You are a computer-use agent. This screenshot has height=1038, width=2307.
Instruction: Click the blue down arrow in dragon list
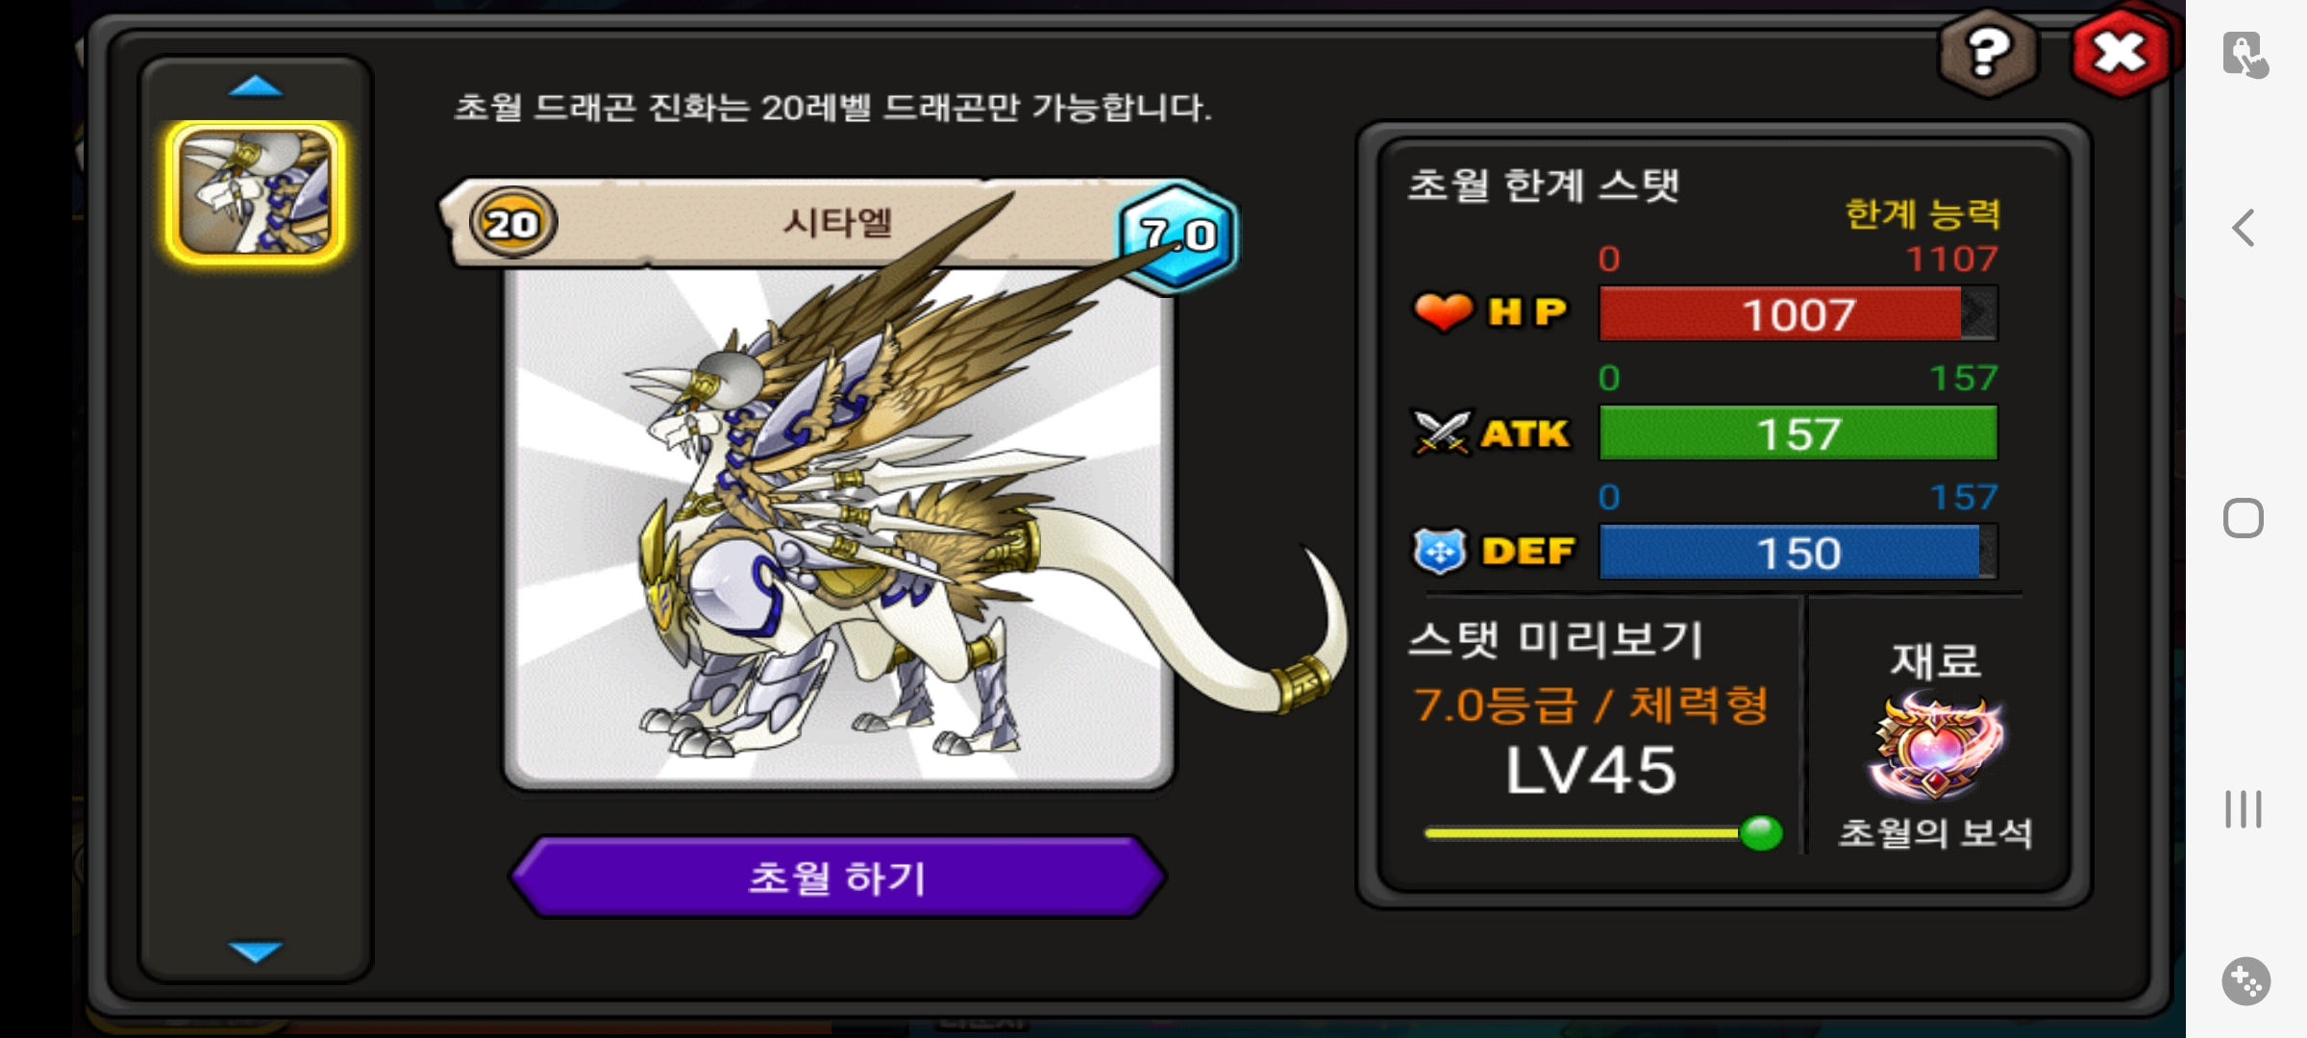click(256, 951)
